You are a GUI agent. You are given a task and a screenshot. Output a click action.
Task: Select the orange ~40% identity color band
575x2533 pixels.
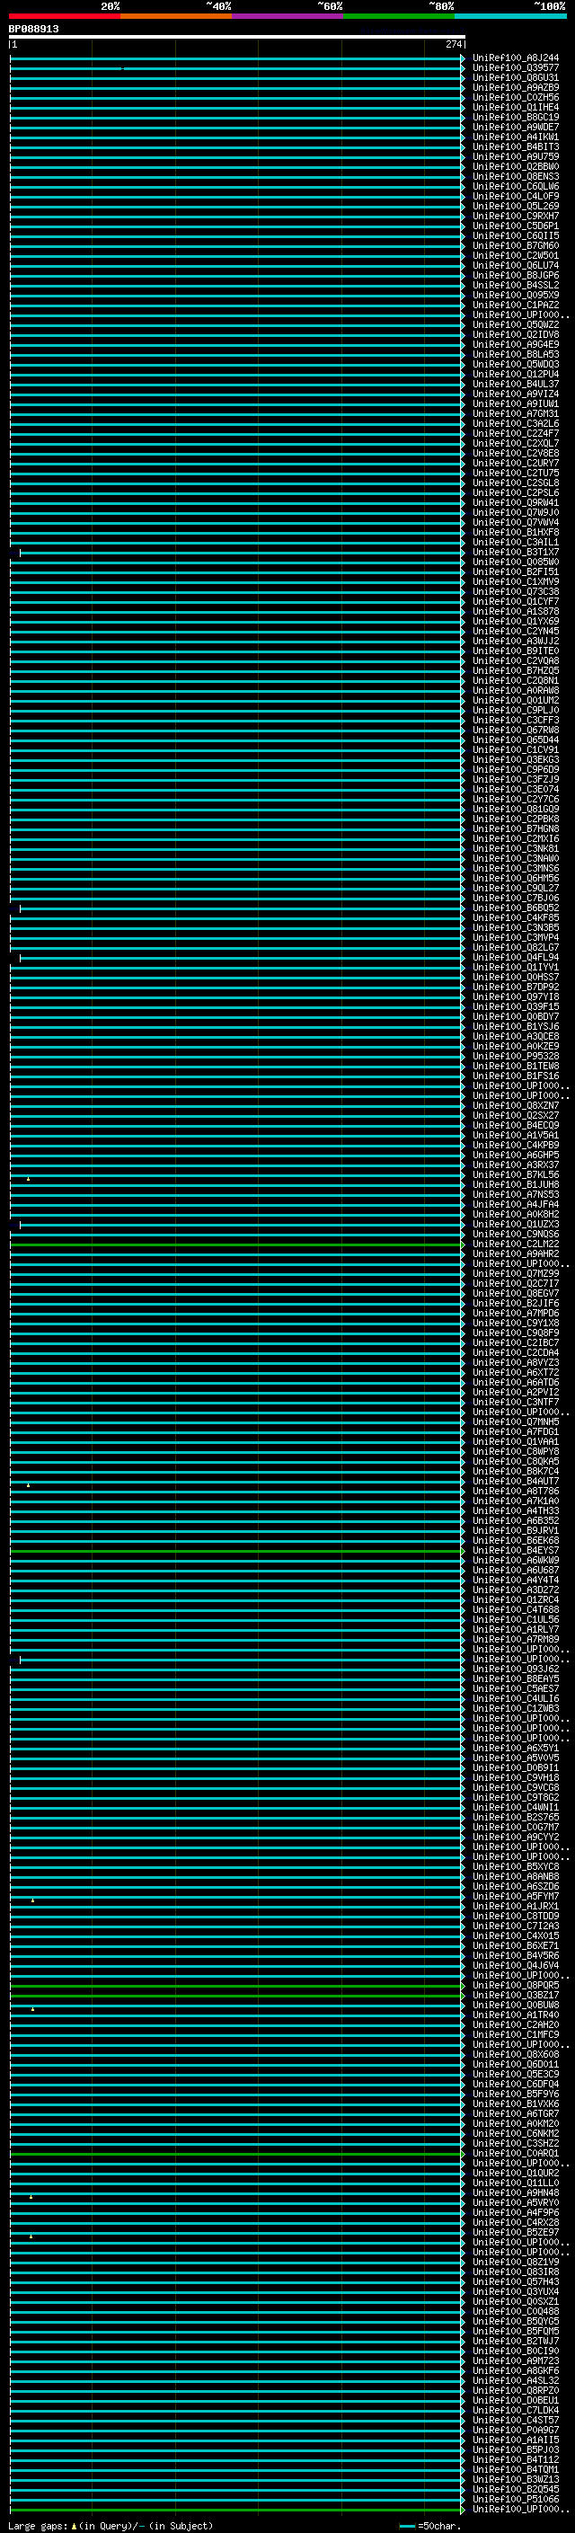click(x=177, y=16)
